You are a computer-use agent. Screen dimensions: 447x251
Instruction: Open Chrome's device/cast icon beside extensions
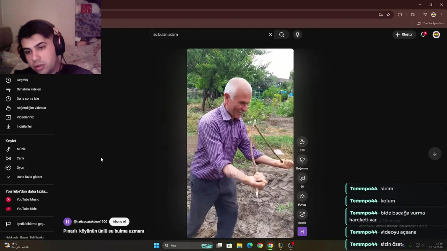click(x=412, y=15)
